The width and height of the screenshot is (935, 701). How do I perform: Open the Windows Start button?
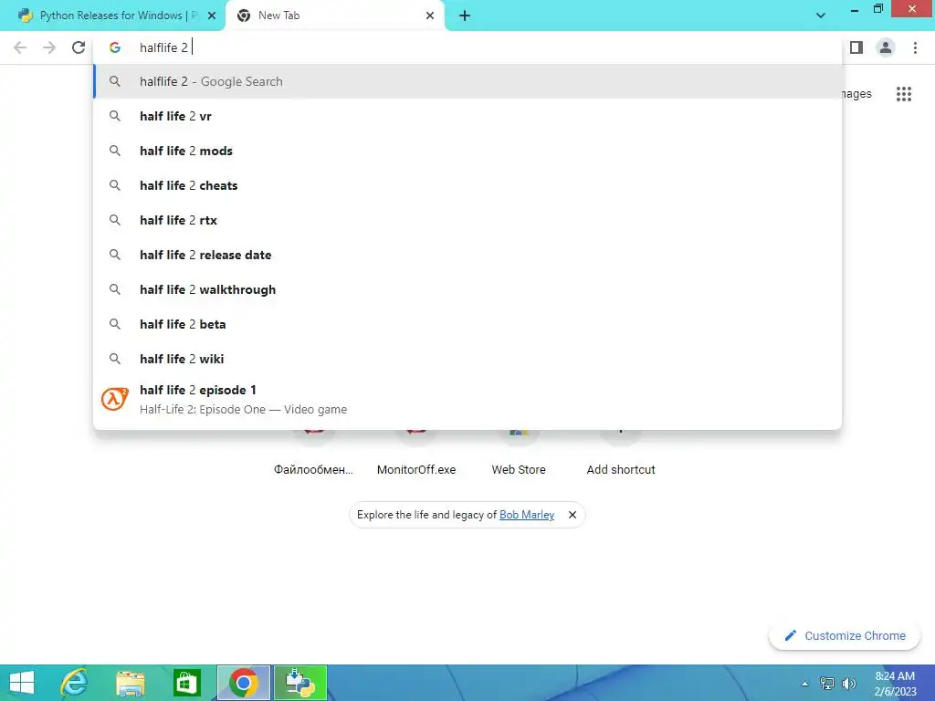22,683
